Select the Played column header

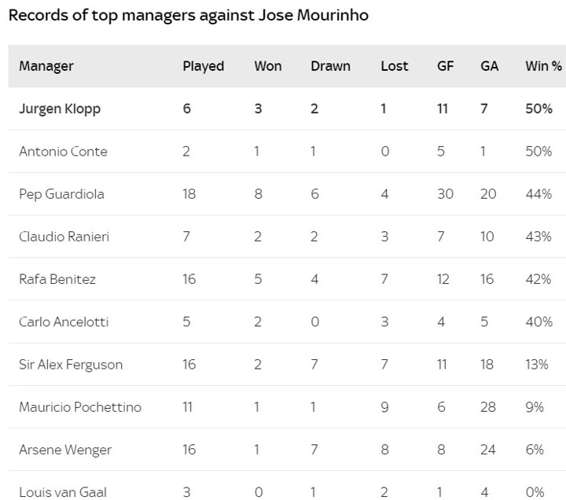coord(204,66)
